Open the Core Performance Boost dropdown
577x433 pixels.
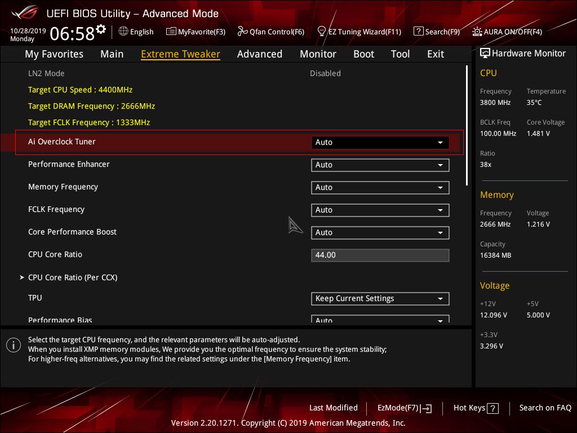click(380, 233)
